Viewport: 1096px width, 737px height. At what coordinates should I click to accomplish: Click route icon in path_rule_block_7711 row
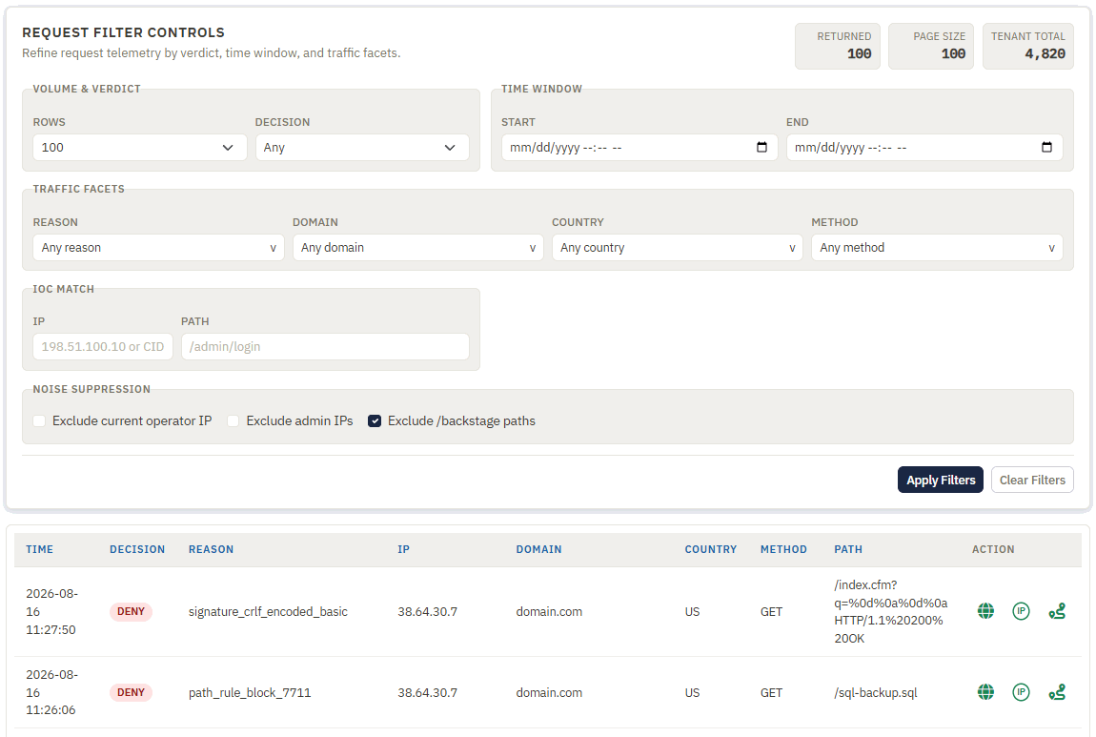(x=1057, y=692)
